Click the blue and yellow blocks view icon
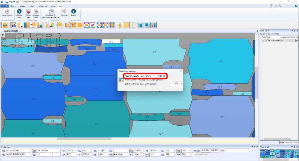This screenshot has height=161, width=299. click(x=153, y=25)
